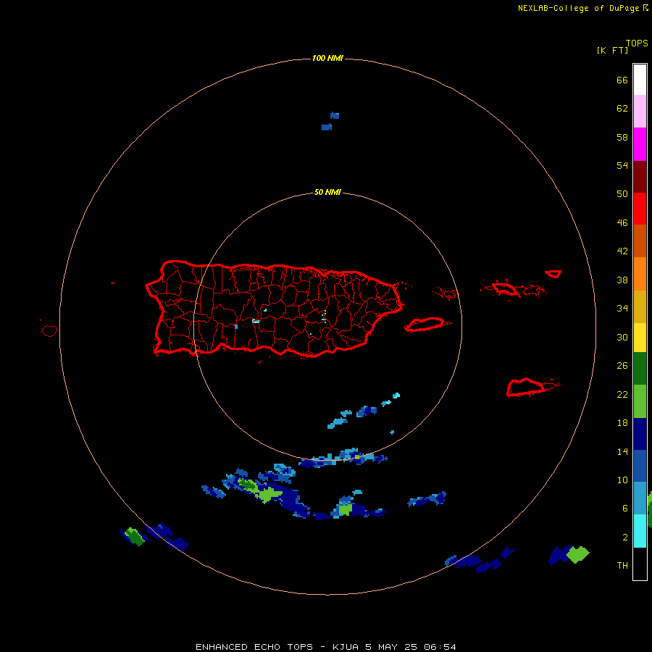Click the black TH threshold swatch
Image resolution: width=652 pixels, height=652 pixels.
[640, 564]
